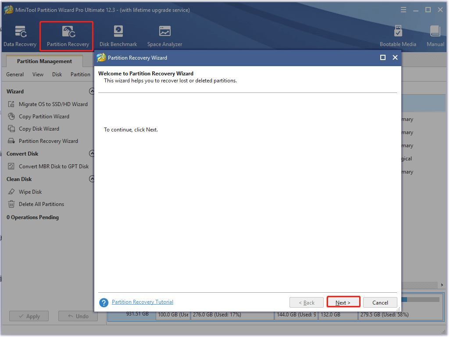Click the blue help question mark icon
The height and width of the screenshot is (337, 450).
(104, 302)
